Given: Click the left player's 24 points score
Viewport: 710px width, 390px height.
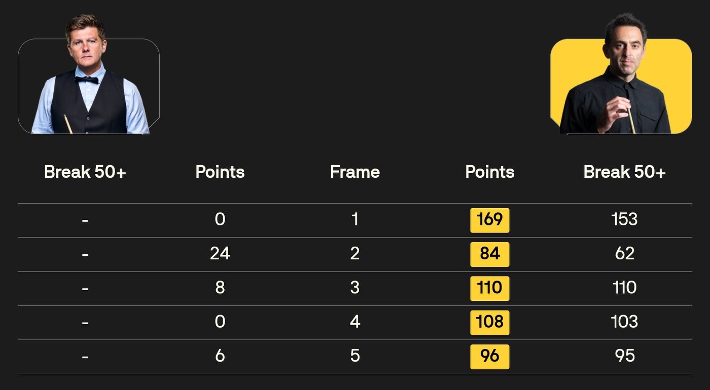Looking at the screenshot, I should [x=220, y=254].
